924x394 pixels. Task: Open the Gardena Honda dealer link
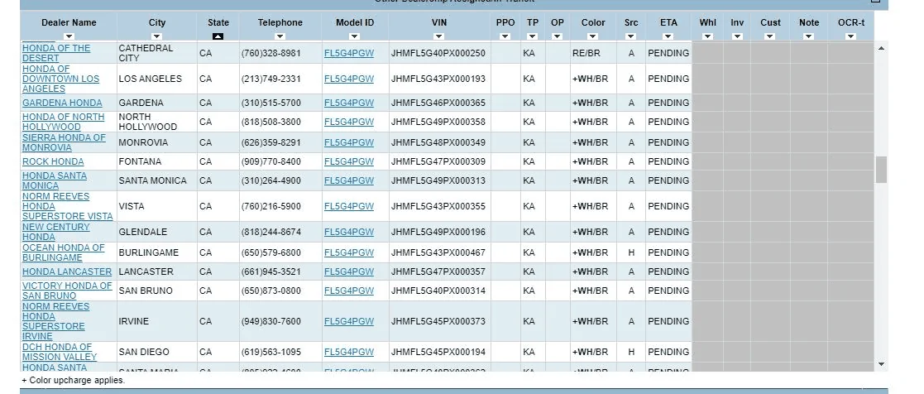(62, 103)
